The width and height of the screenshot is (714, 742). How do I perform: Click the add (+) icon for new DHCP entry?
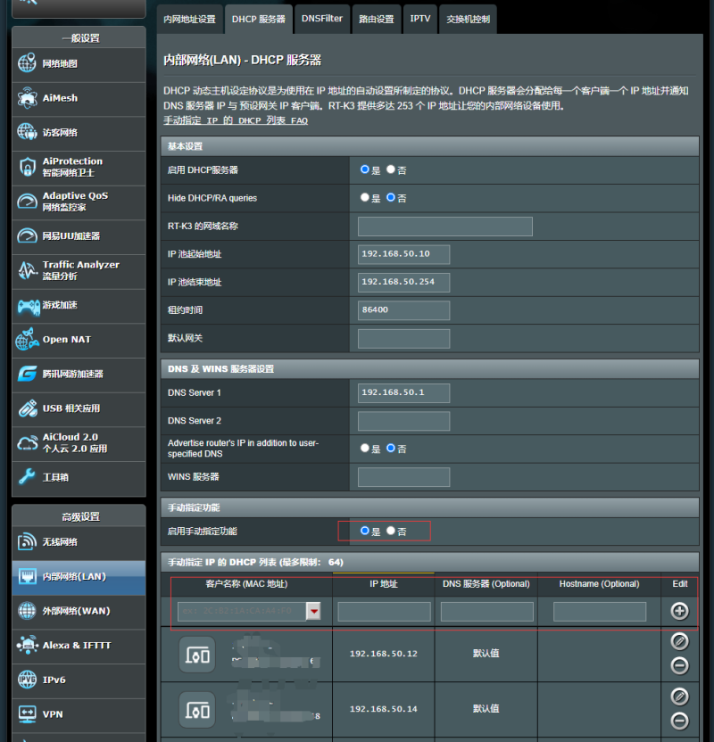click(x=679, y=611)
